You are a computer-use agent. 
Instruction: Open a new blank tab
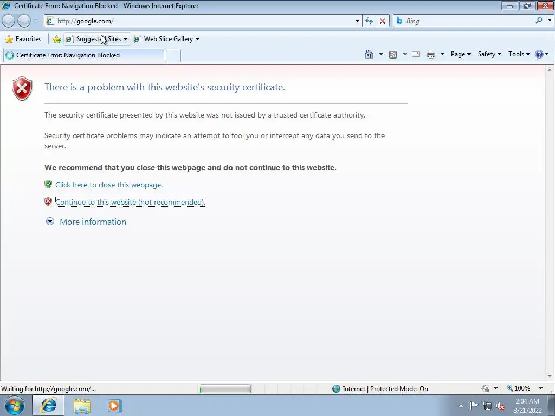tap(173, 55)
